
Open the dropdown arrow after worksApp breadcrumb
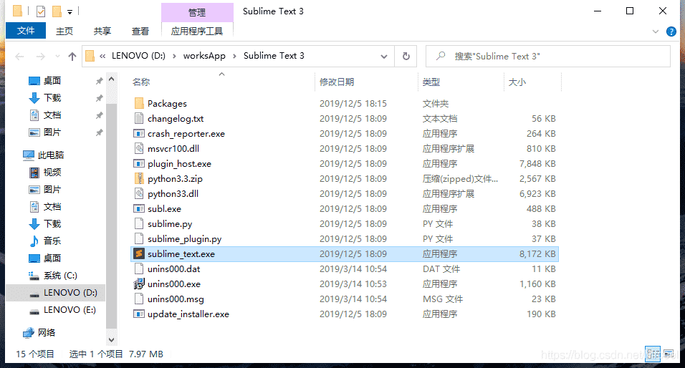click(x=234, y=56)
